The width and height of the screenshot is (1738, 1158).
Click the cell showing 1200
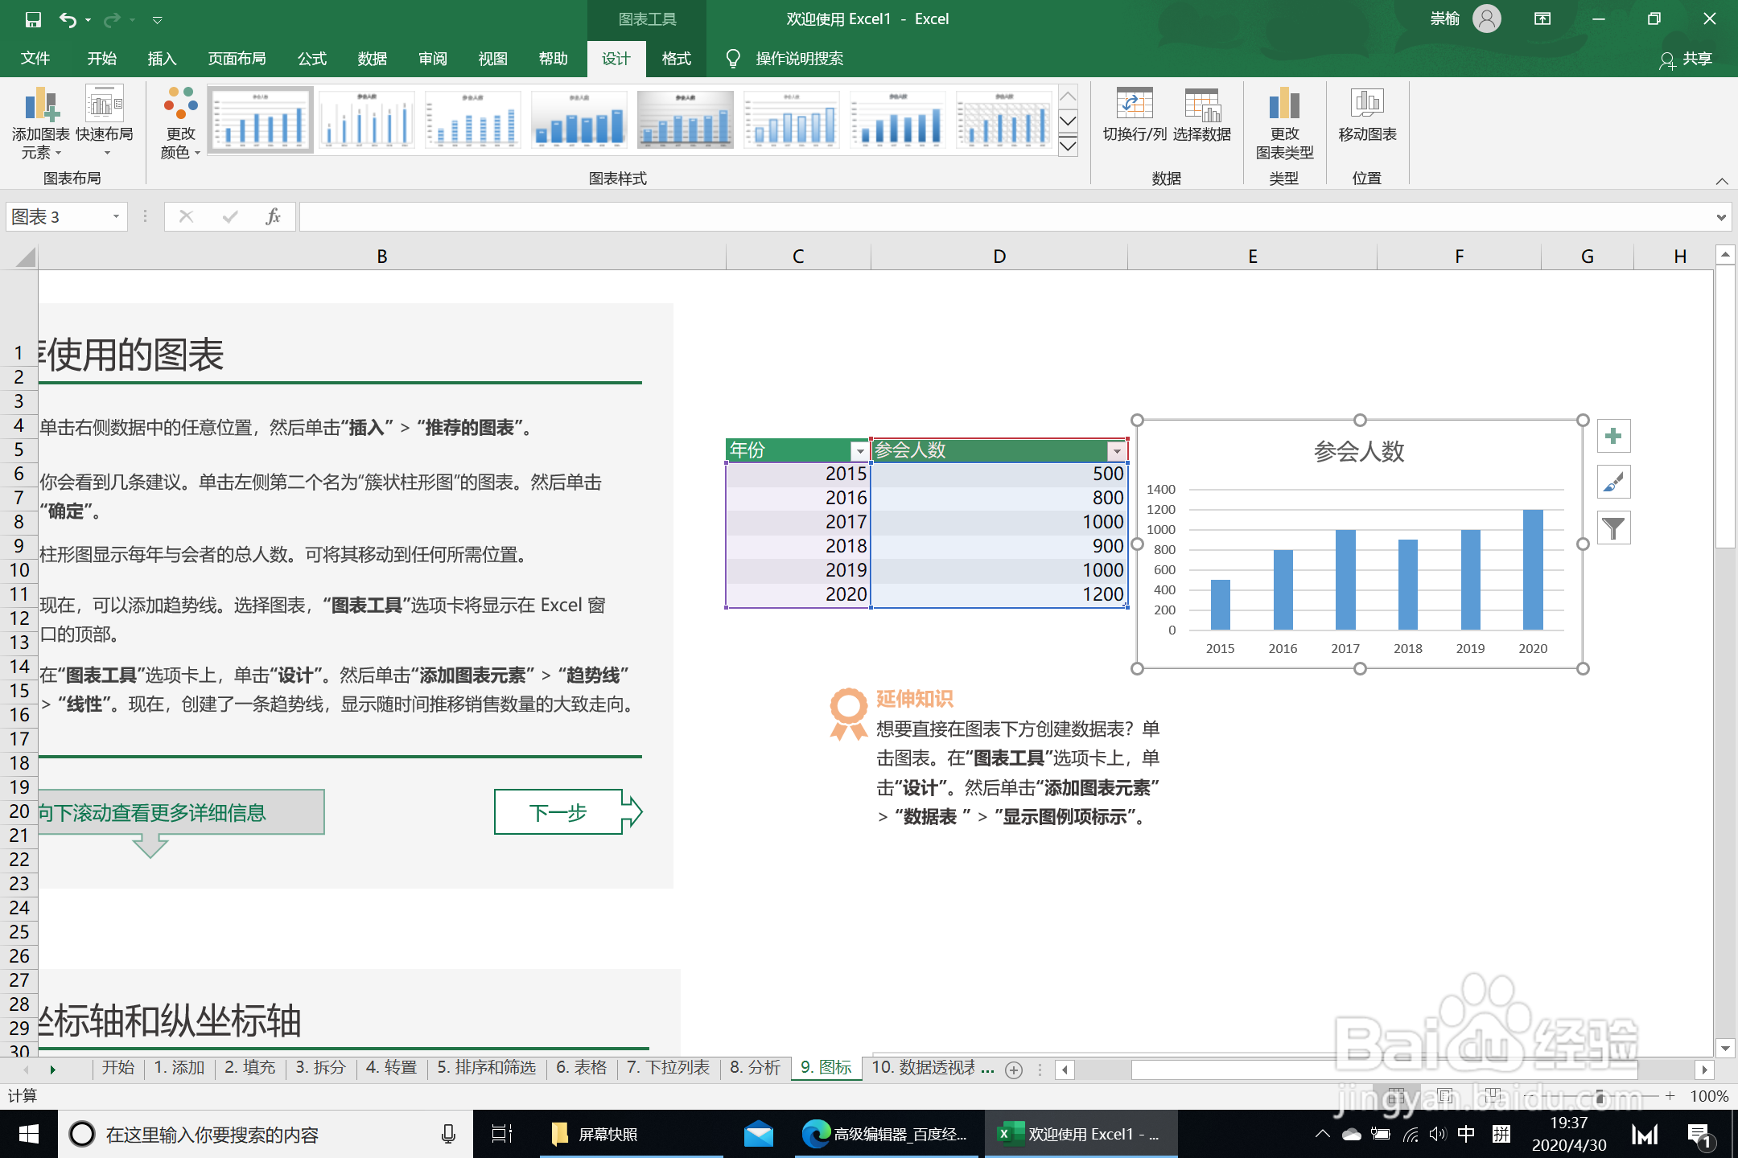coord(999,594)
